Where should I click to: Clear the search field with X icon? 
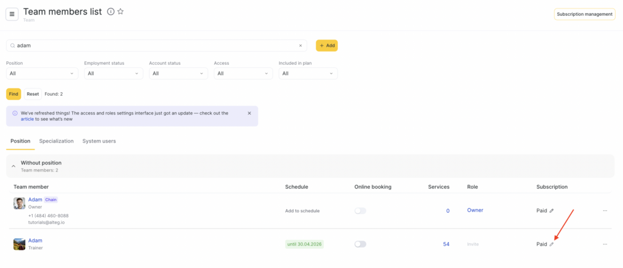[300, 45]
